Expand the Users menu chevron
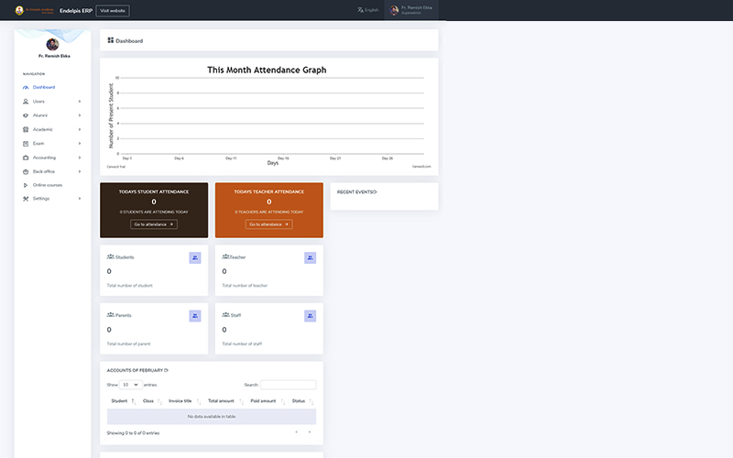This screenshot has width=733, height=458. pyautogui.click(x=80, y=102)
